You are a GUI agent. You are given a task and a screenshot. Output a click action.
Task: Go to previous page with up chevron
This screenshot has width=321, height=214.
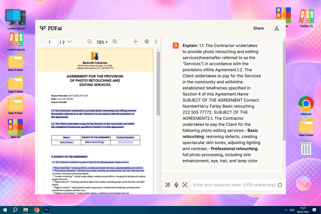click(x=40, y=42)
